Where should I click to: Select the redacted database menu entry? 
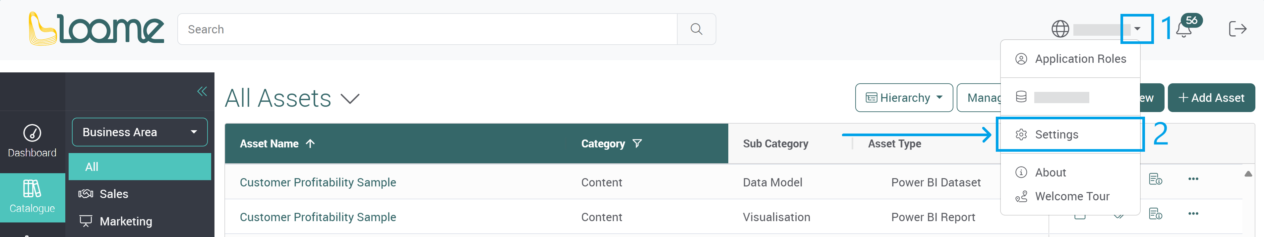click(1070, 97)
